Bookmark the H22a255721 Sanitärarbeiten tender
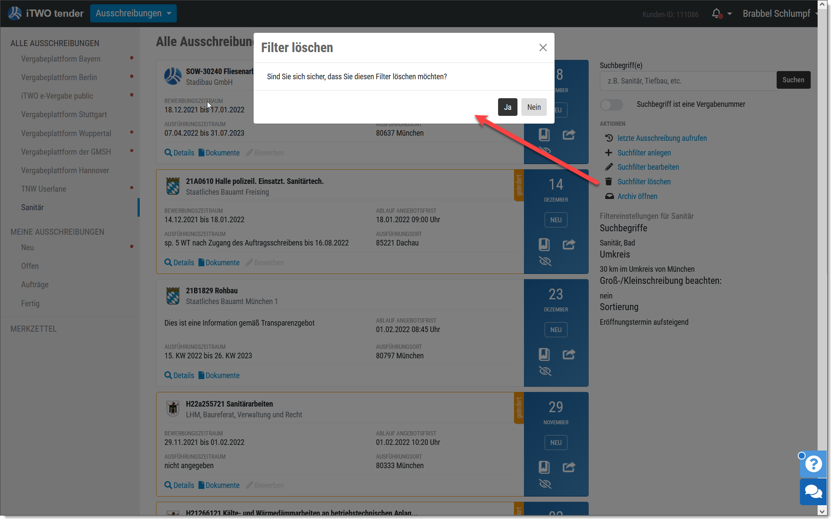 544,467
